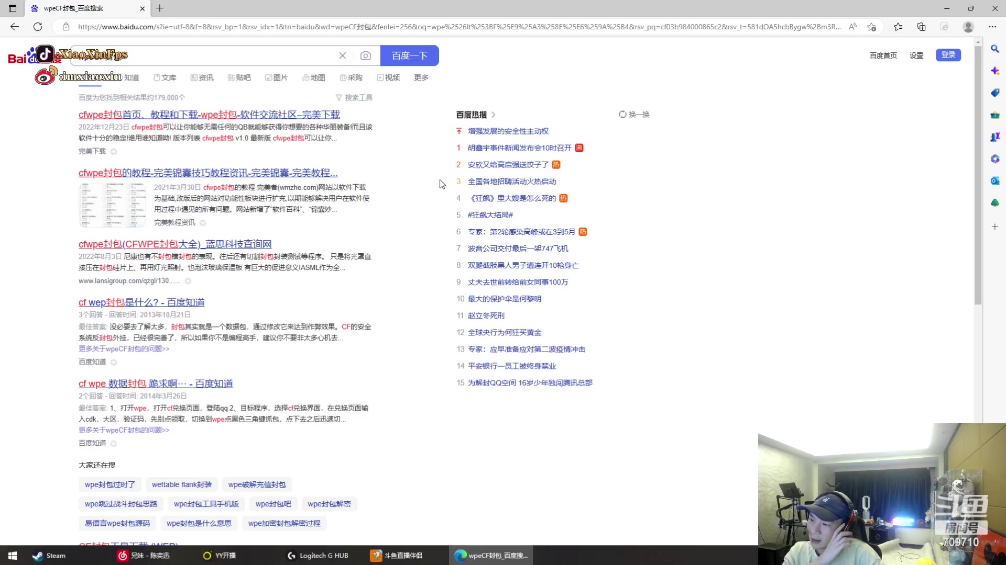The width and height of the screenshot is (1006, 565).
Task: Open the cfwpe封包首页 search result link
Action: pos(208,115)
